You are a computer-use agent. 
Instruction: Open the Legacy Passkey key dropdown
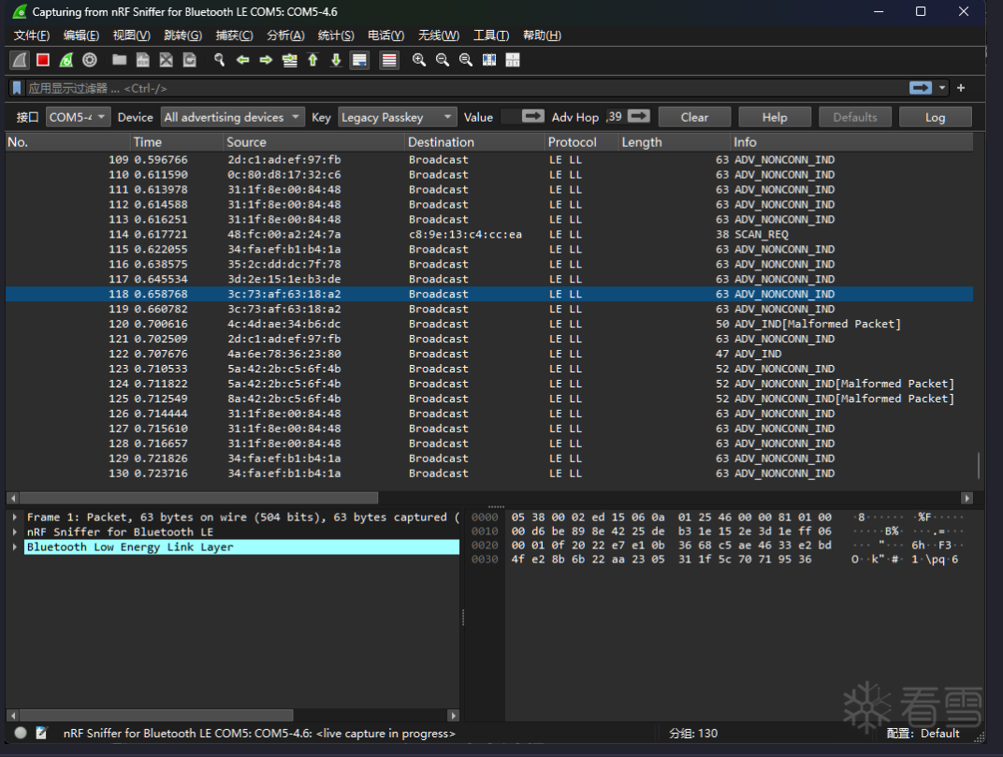click(x=397, y=117)
